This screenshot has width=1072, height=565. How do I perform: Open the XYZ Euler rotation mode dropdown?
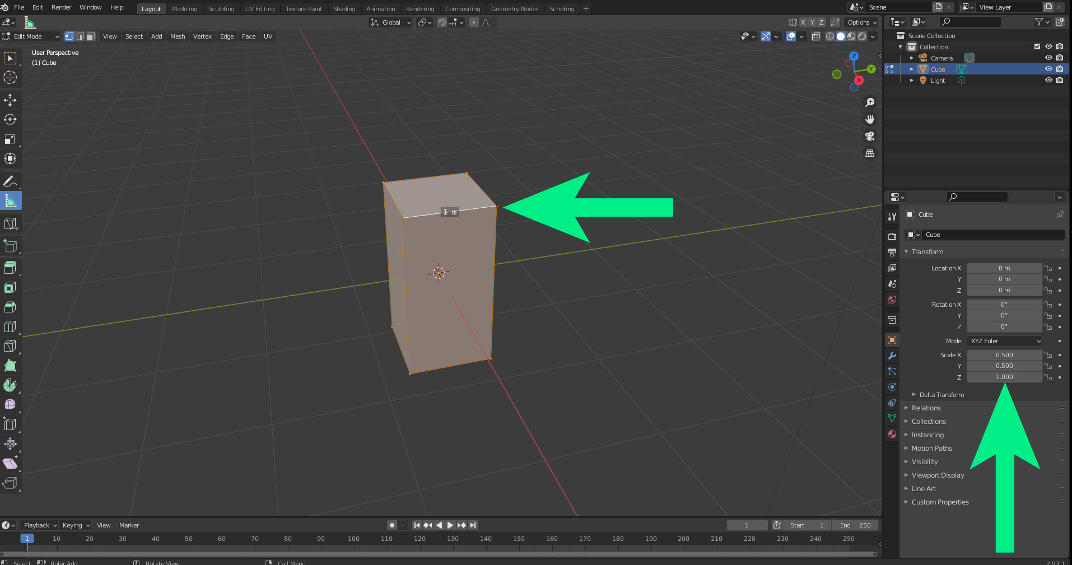click(1005, 341)
